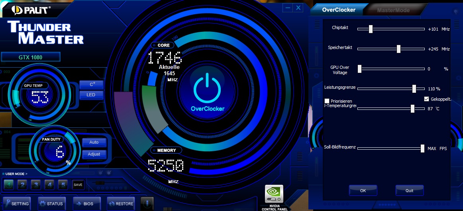Click Quit in the OverClocker panel

[410, 190]
